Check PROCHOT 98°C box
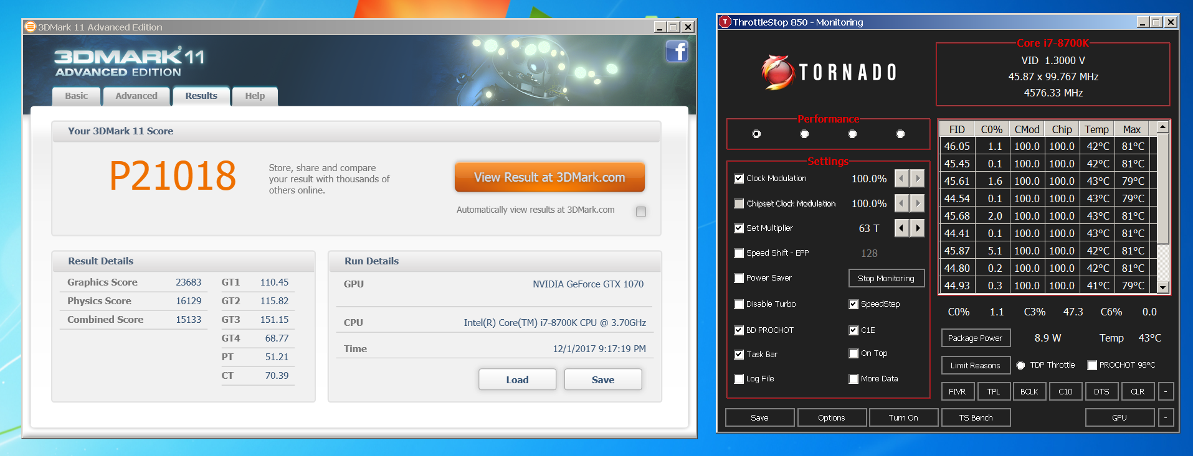The width and height of the screenshot is (1193, 456). (1092, 365)
